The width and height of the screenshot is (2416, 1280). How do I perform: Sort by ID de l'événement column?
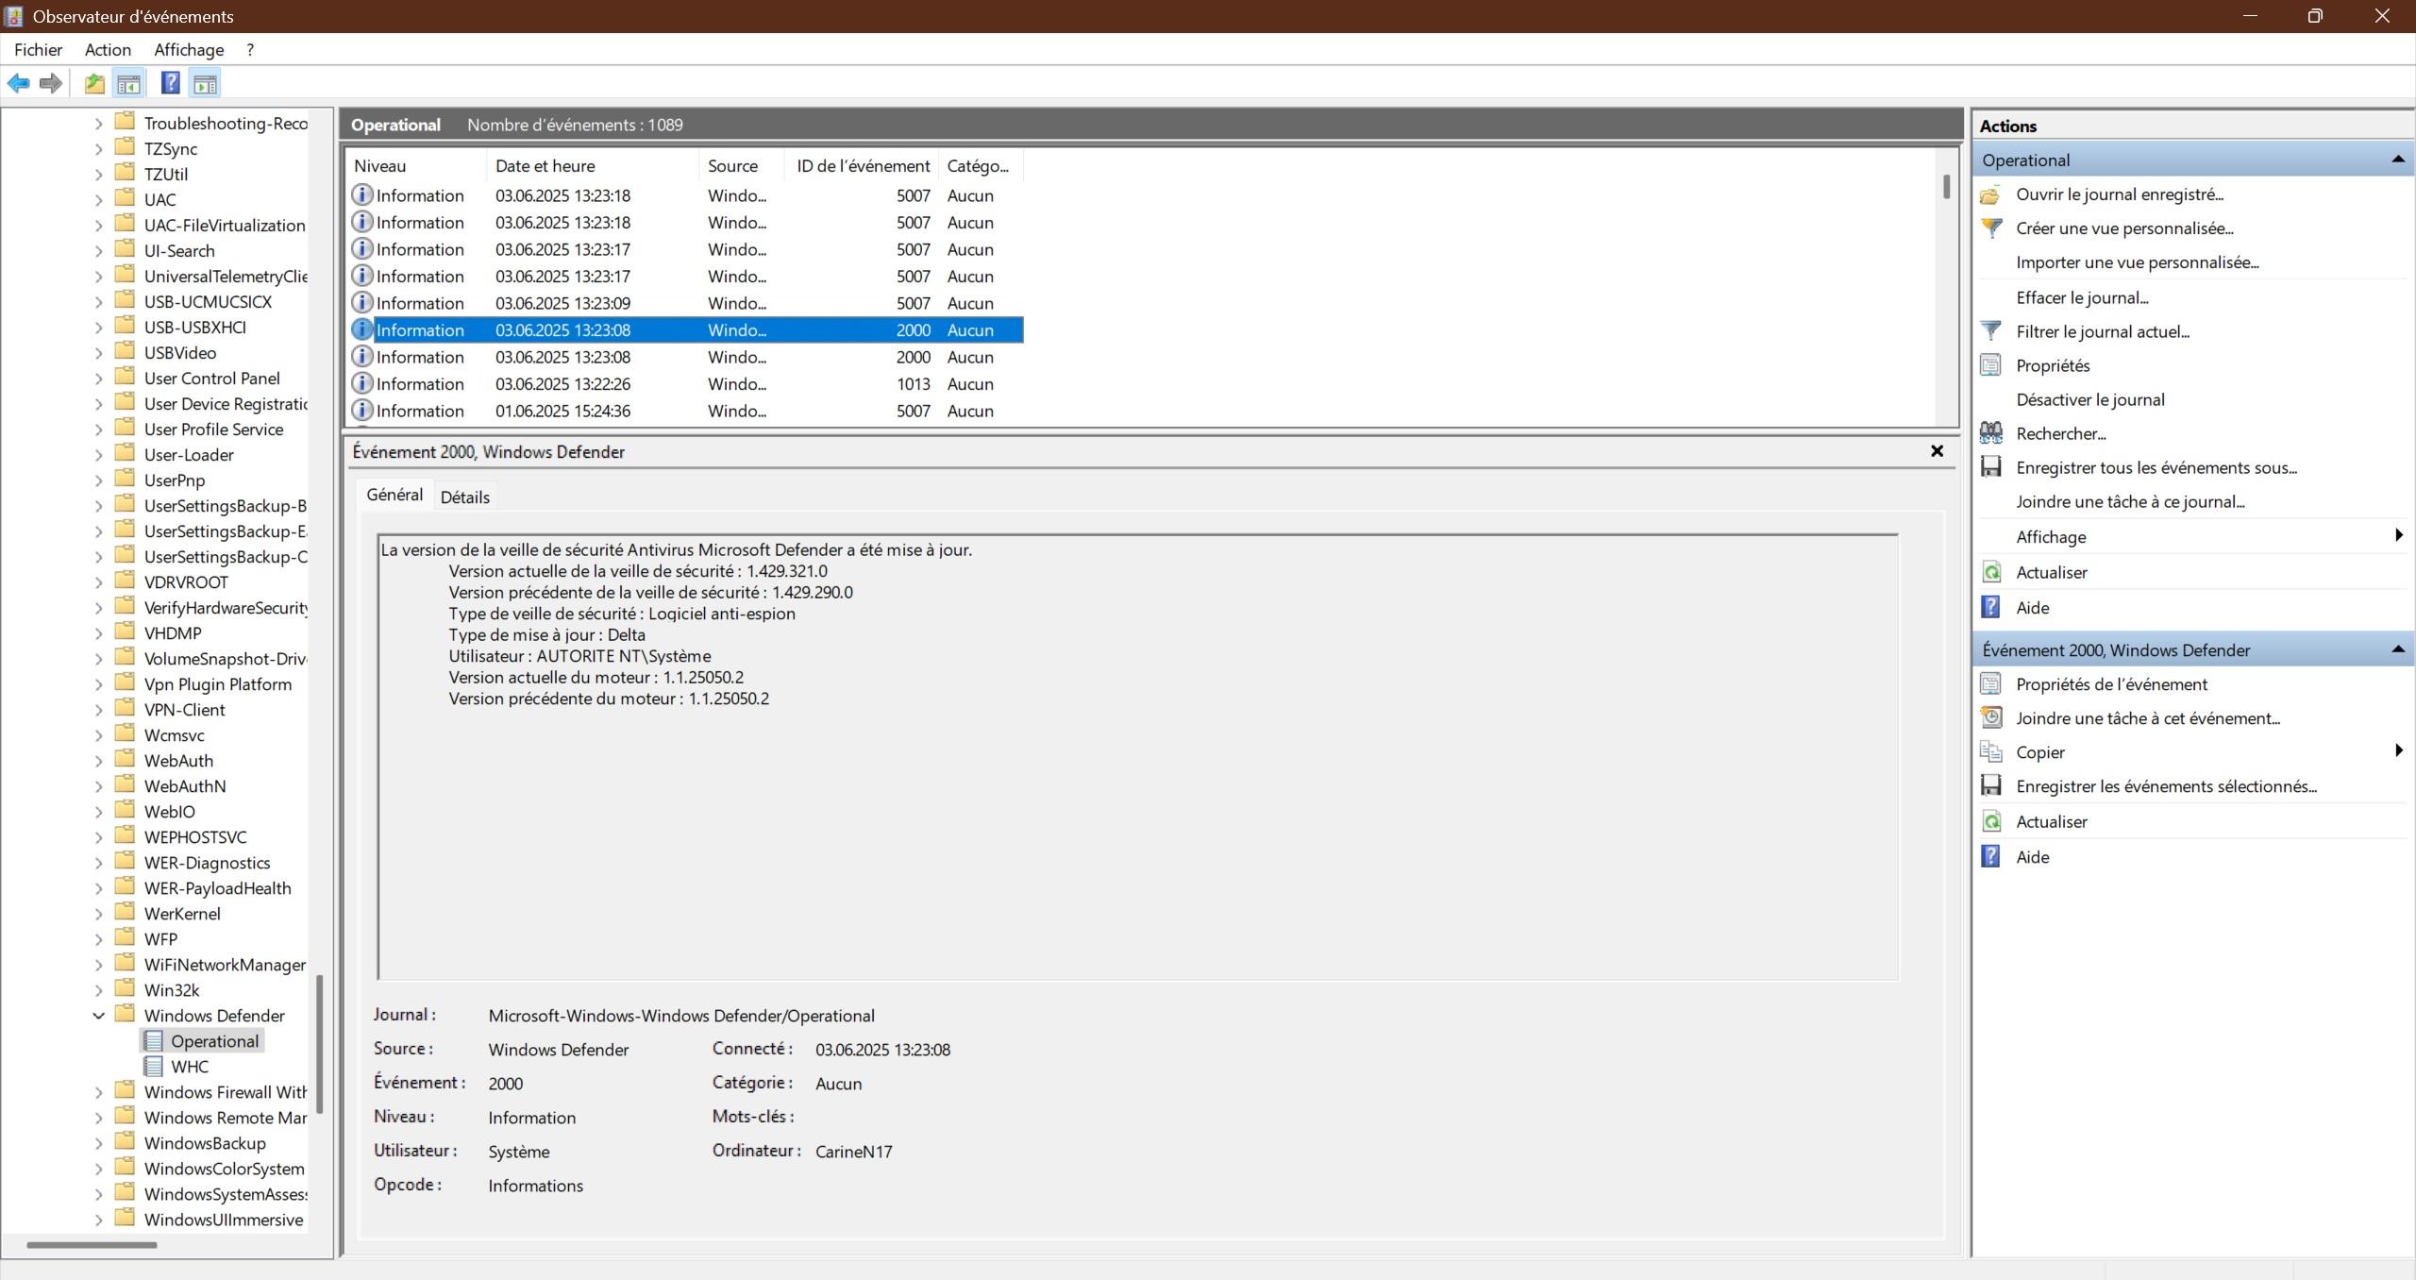click(x=862, y=166)
